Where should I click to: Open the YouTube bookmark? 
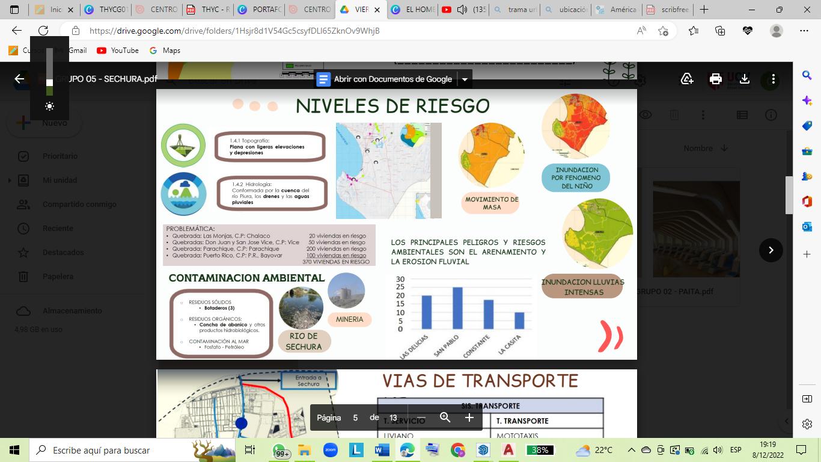click(x=118, y=51)
